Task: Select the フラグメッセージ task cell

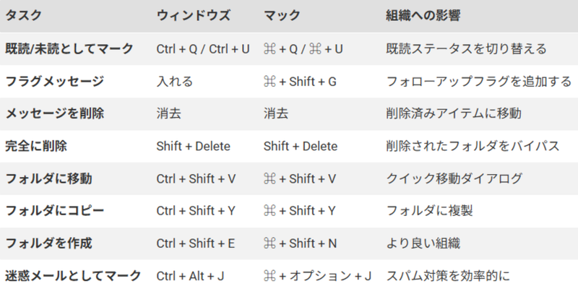Action: point(54,82)
